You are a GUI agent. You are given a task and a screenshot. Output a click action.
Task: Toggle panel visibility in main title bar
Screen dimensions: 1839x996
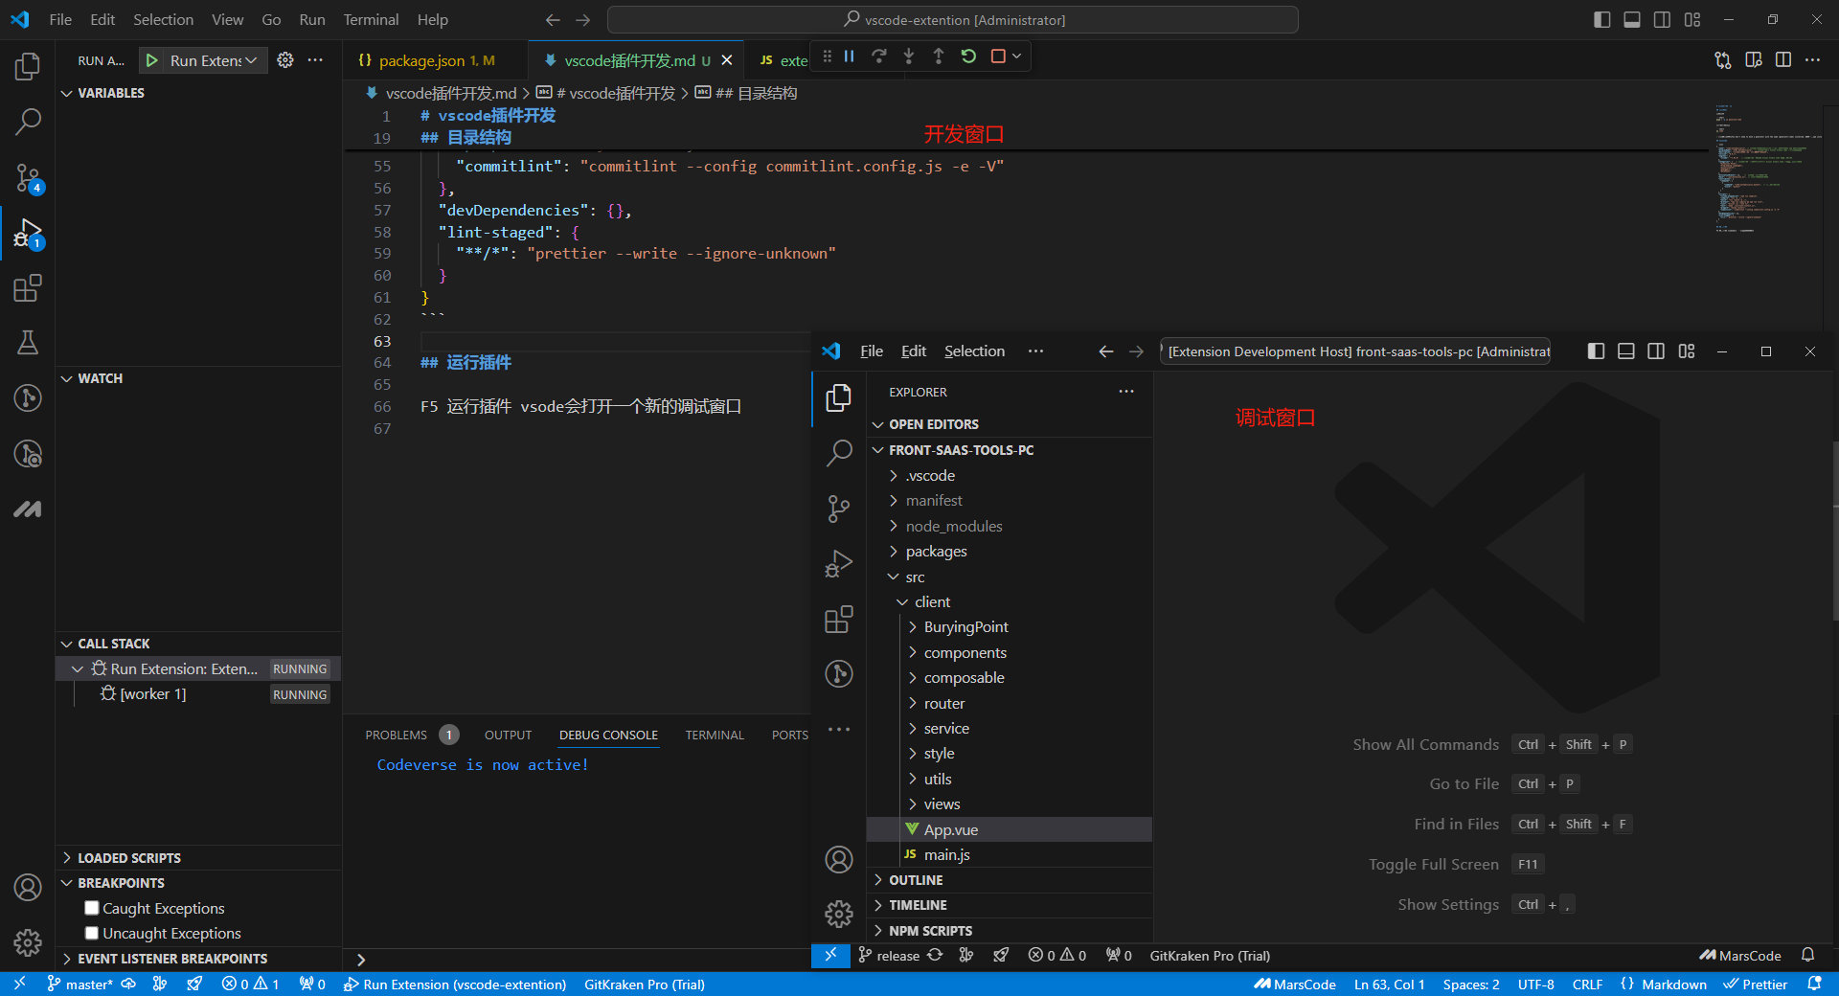(1632, 19)
